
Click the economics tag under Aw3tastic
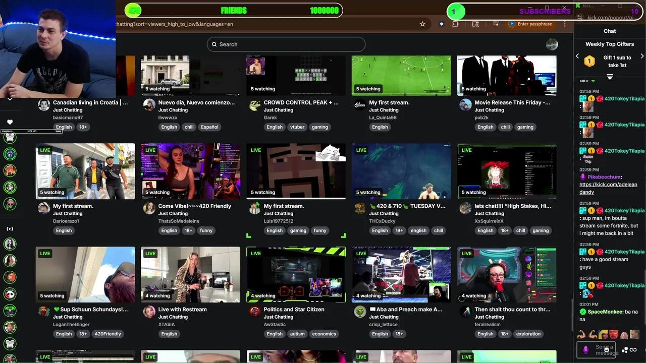[324, 334]
